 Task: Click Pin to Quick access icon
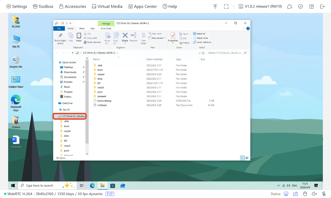pos(60,38)
